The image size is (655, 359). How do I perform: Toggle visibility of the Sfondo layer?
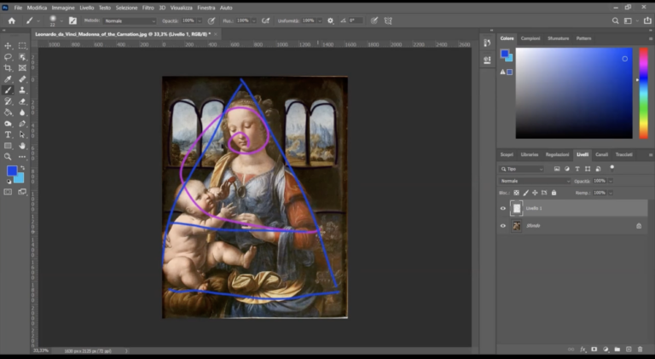502,226
